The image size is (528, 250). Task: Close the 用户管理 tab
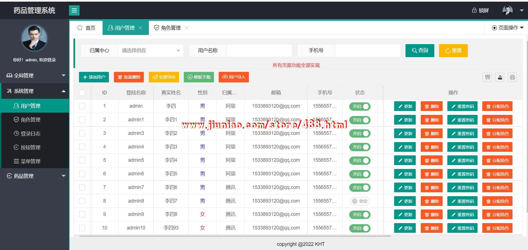pos(141,28)
